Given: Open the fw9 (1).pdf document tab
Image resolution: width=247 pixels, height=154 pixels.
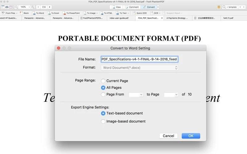Looking at the screenshot, I should 229,18.
